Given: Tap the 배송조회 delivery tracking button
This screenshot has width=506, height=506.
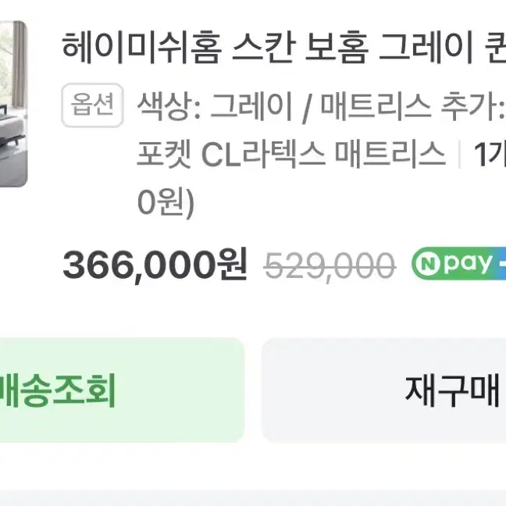Looking at the screenshot, I should (x=121, y=390).
